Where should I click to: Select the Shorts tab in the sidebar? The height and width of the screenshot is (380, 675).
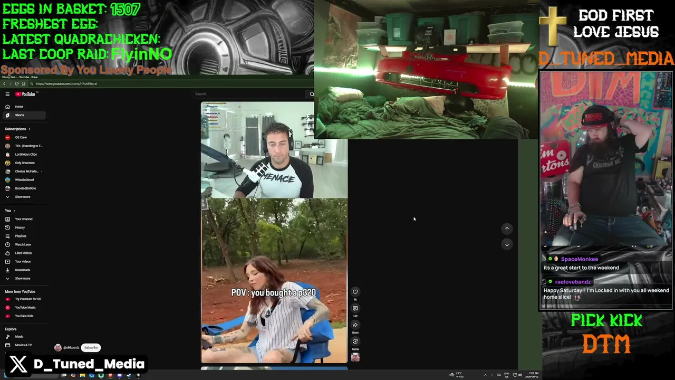coord(24,115)
